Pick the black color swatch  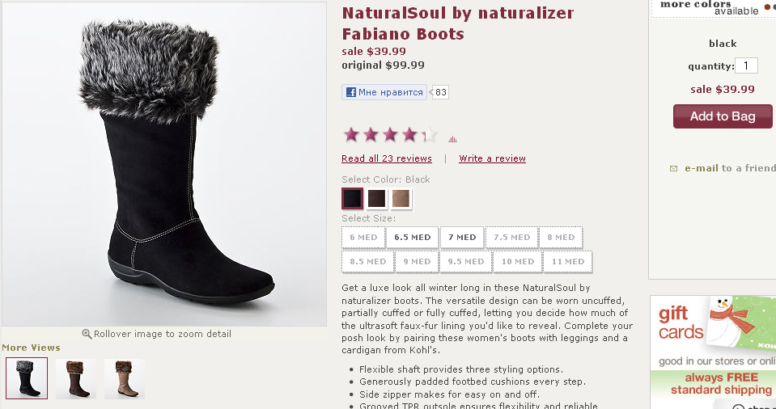coord(352,199)
